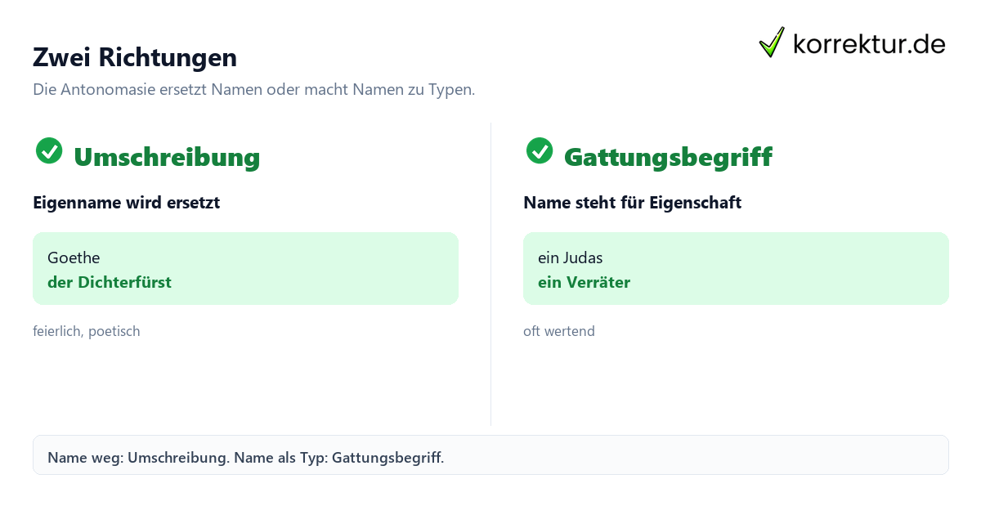Open the korrektur.de brand text
The image size is (981, 515).
pyautogui.click(x=869, y=43)
